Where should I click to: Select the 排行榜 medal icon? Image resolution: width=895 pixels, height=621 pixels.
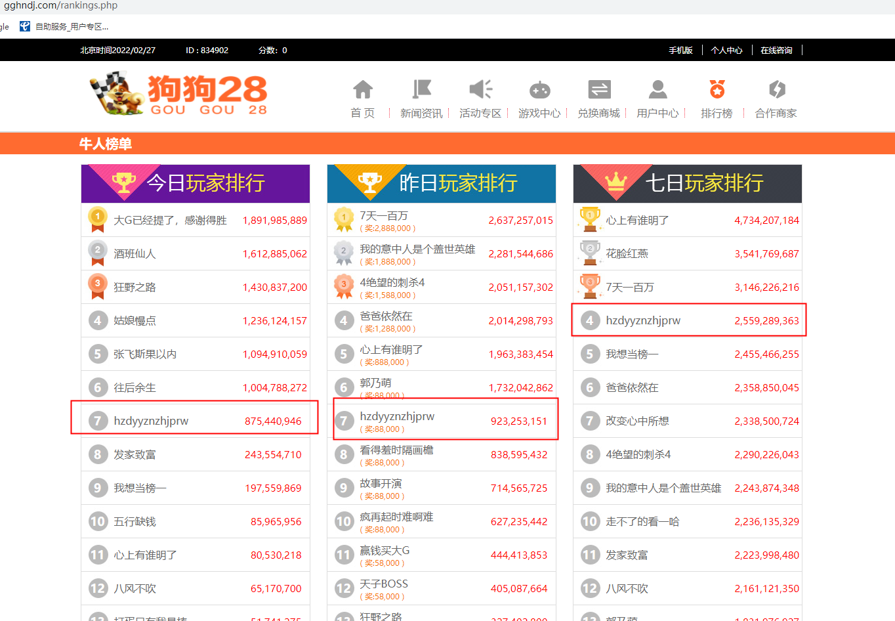coord(717,90)
